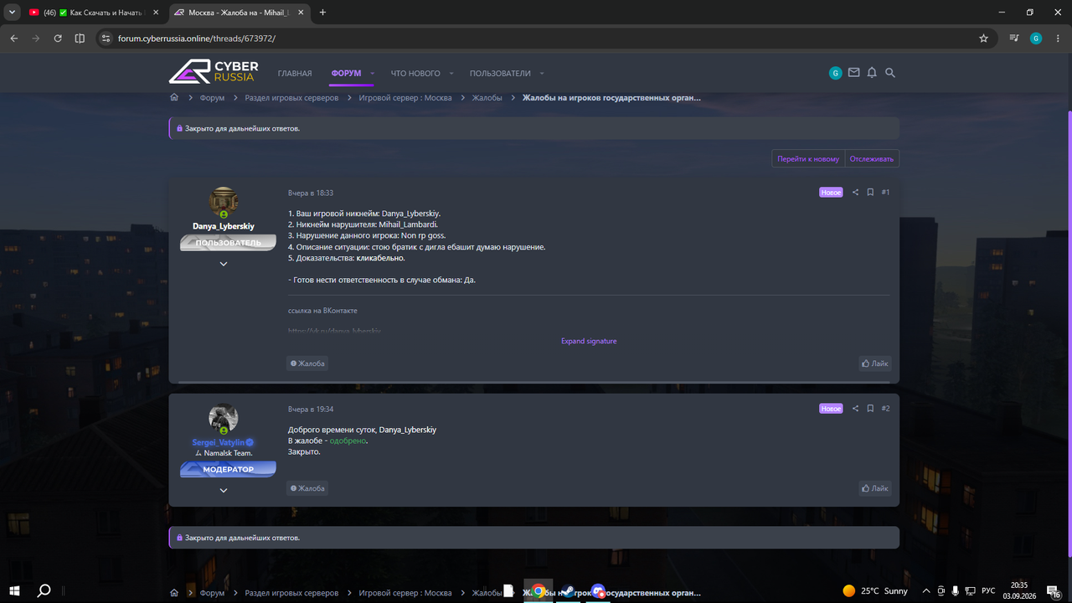Expand Danya_Lyberskiy user info chevron
Screen dimensions: 1072x603
(224, 264)
